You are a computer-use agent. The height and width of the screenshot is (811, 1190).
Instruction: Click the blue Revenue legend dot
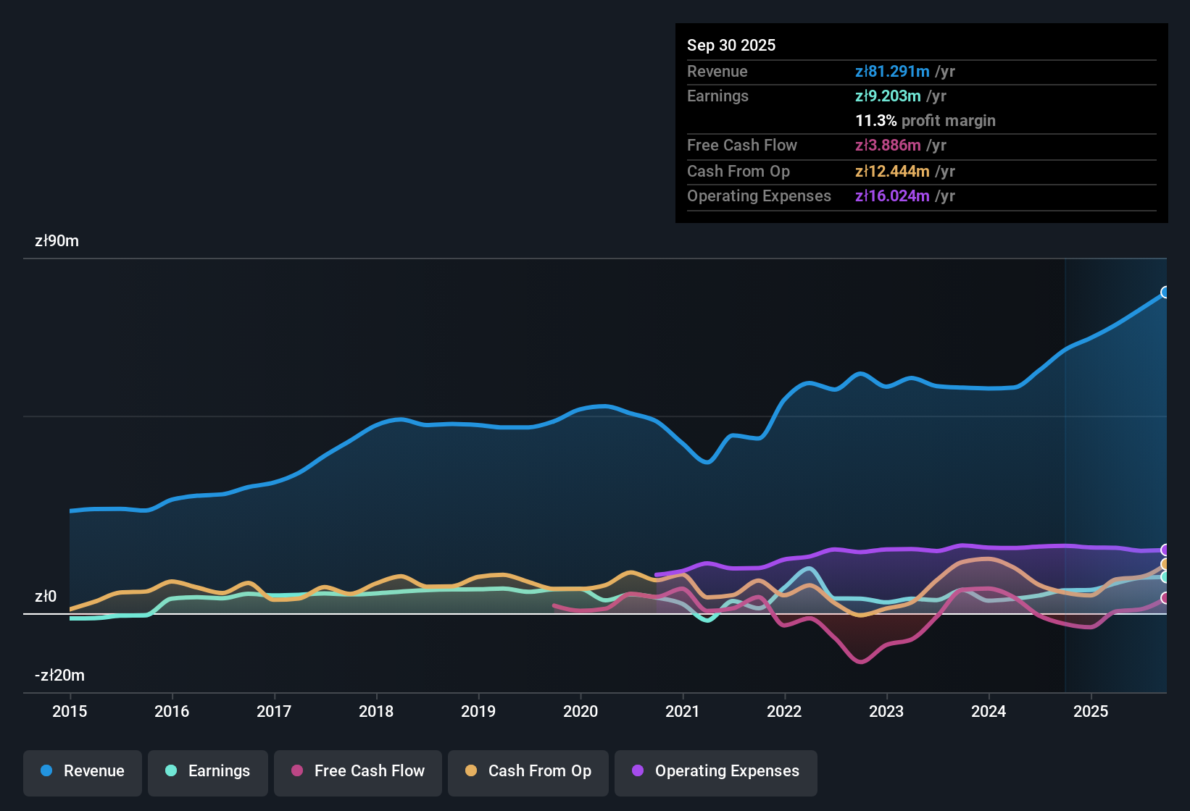click(x=46, y=771)
